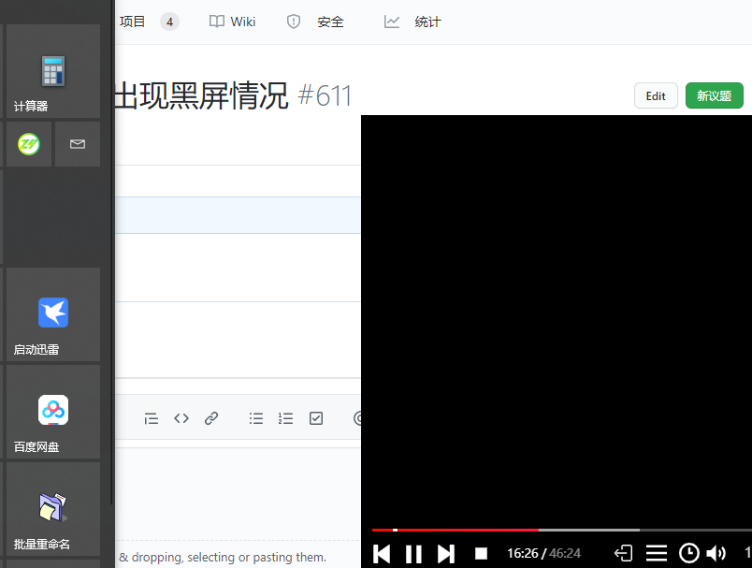Click the Edit issue title button
Viewport: 752px width, 568px height.
click(x=656, y=96)
